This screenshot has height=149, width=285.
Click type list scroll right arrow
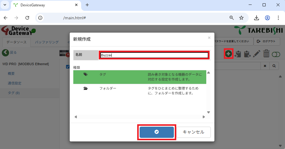coord(204,117)
